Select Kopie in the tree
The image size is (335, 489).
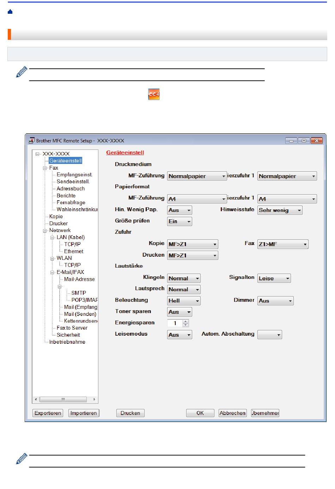[x=56, y=216]
